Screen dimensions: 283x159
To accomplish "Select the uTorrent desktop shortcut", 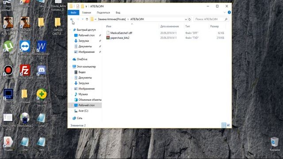I will click(8, 48).
